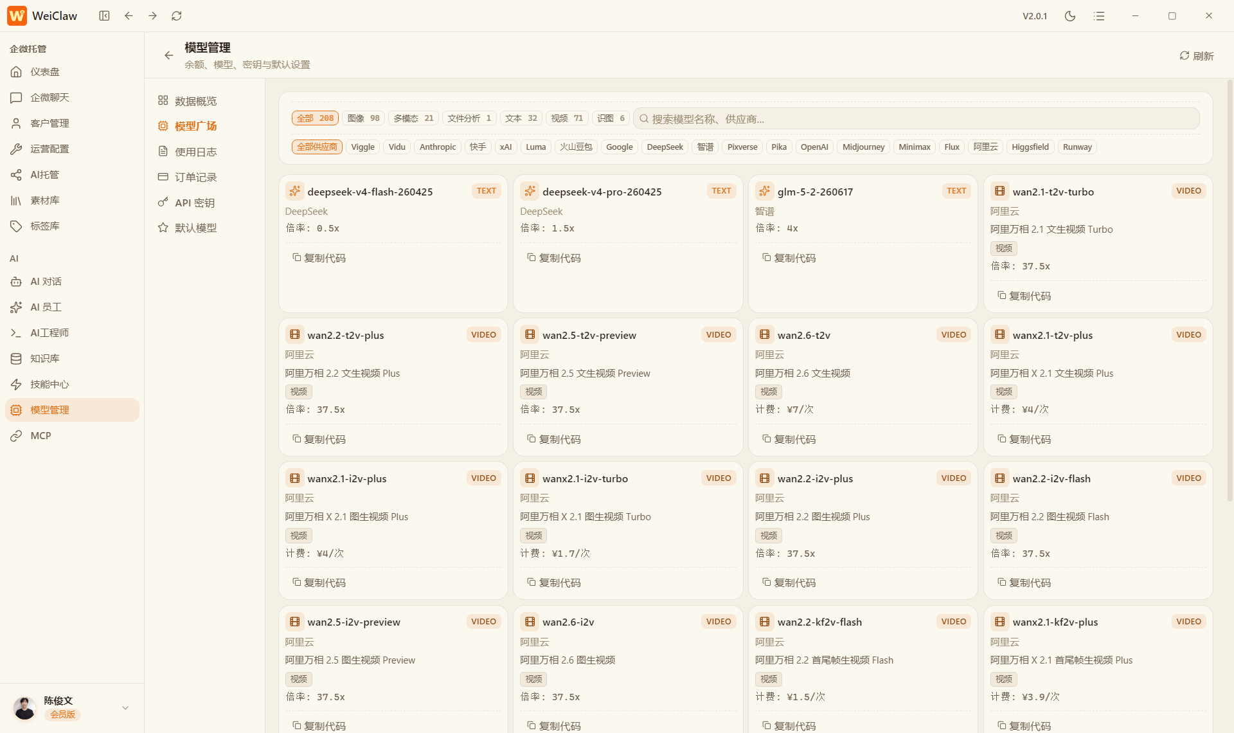Click wan2.2-t2v-plus film icon

pyautogui.click(x=294, y=334)
